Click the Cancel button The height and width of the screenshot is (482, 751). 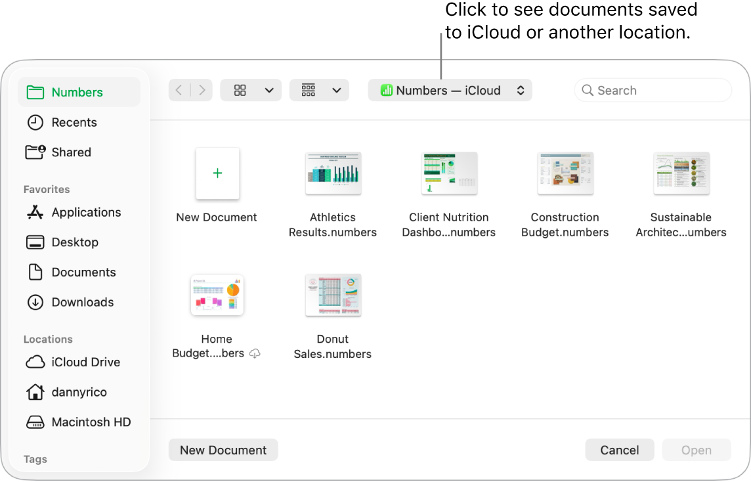(x=619, y=450)
